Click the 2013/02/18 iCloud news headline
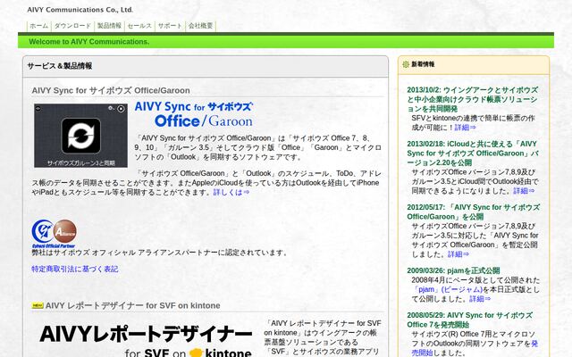The height and width of the screenshot is (357, 572). (x=473, y=153)
